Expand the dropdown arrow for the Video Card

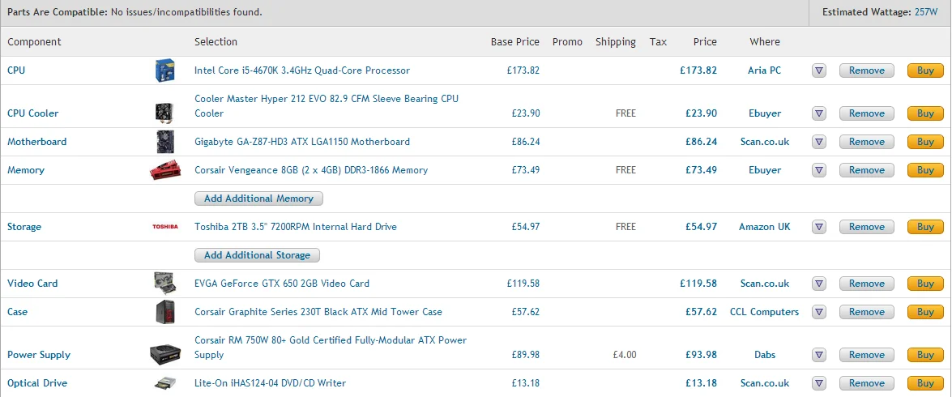point(819,284)
